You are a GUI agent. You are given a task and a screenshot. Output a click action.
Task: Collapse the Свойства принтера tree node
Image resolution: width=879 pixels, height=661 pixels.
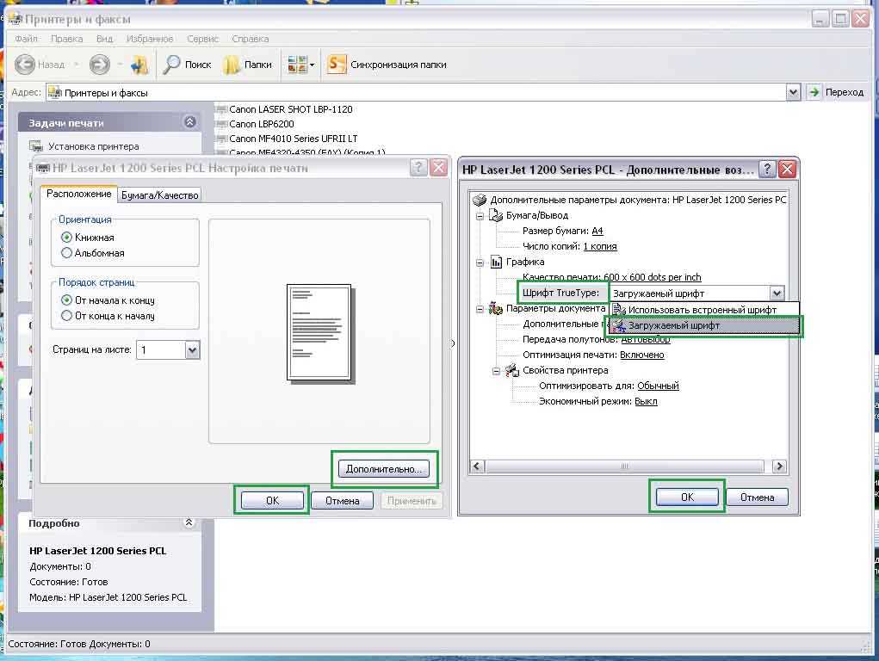tap(496, 371)
